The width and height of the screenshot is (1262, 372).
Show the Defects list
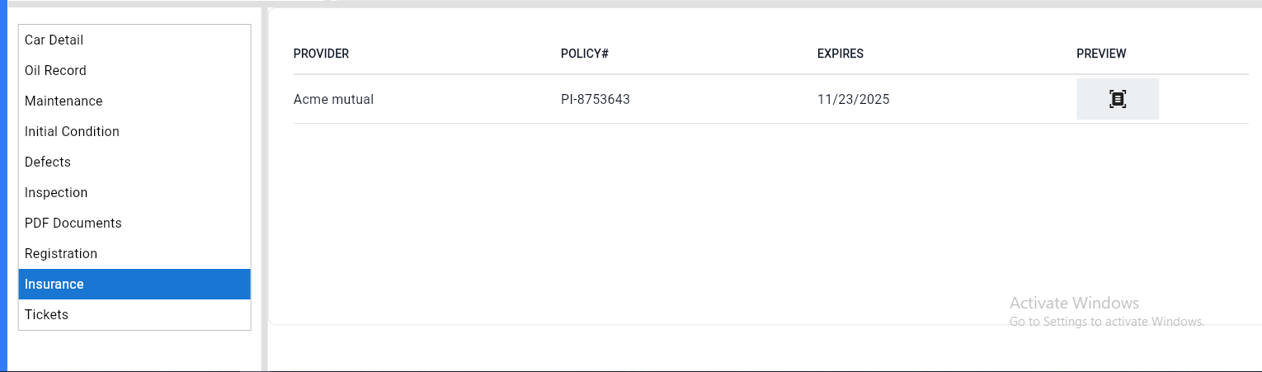point(48,162)
